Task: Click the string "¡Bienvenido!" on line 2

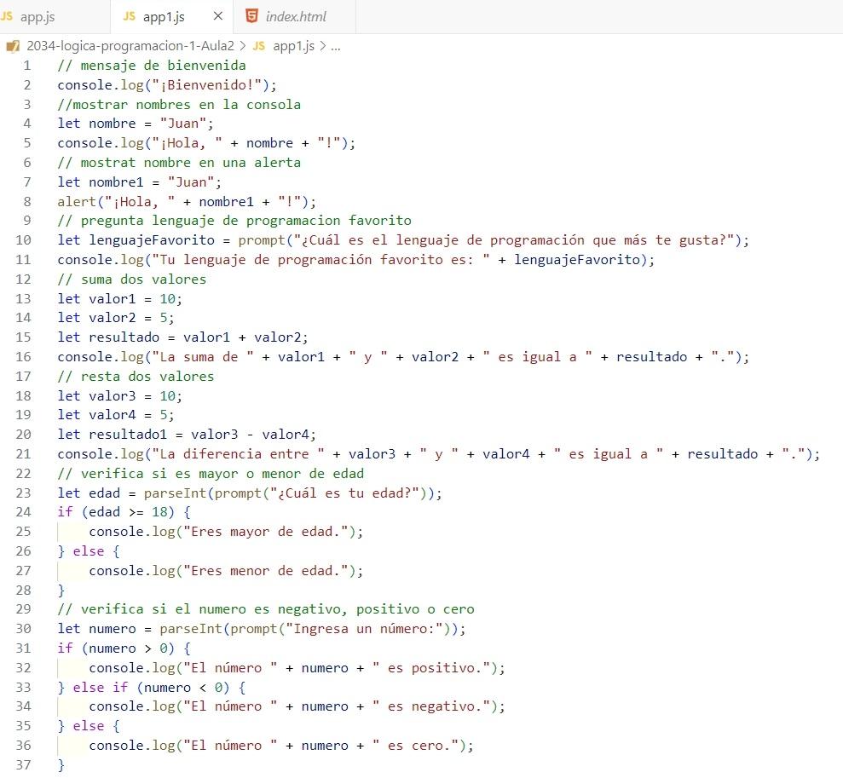Action: [x=207, y=85]
